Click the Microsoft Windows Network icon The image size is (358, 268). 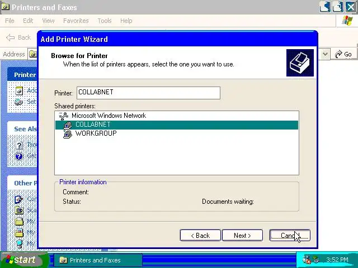tap(64, 116)
